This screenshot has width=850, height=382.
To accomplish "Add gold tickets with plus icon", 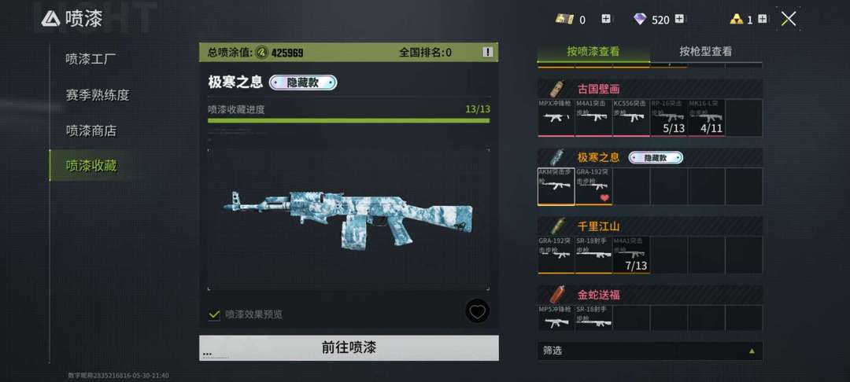I will tap(606, 20).
